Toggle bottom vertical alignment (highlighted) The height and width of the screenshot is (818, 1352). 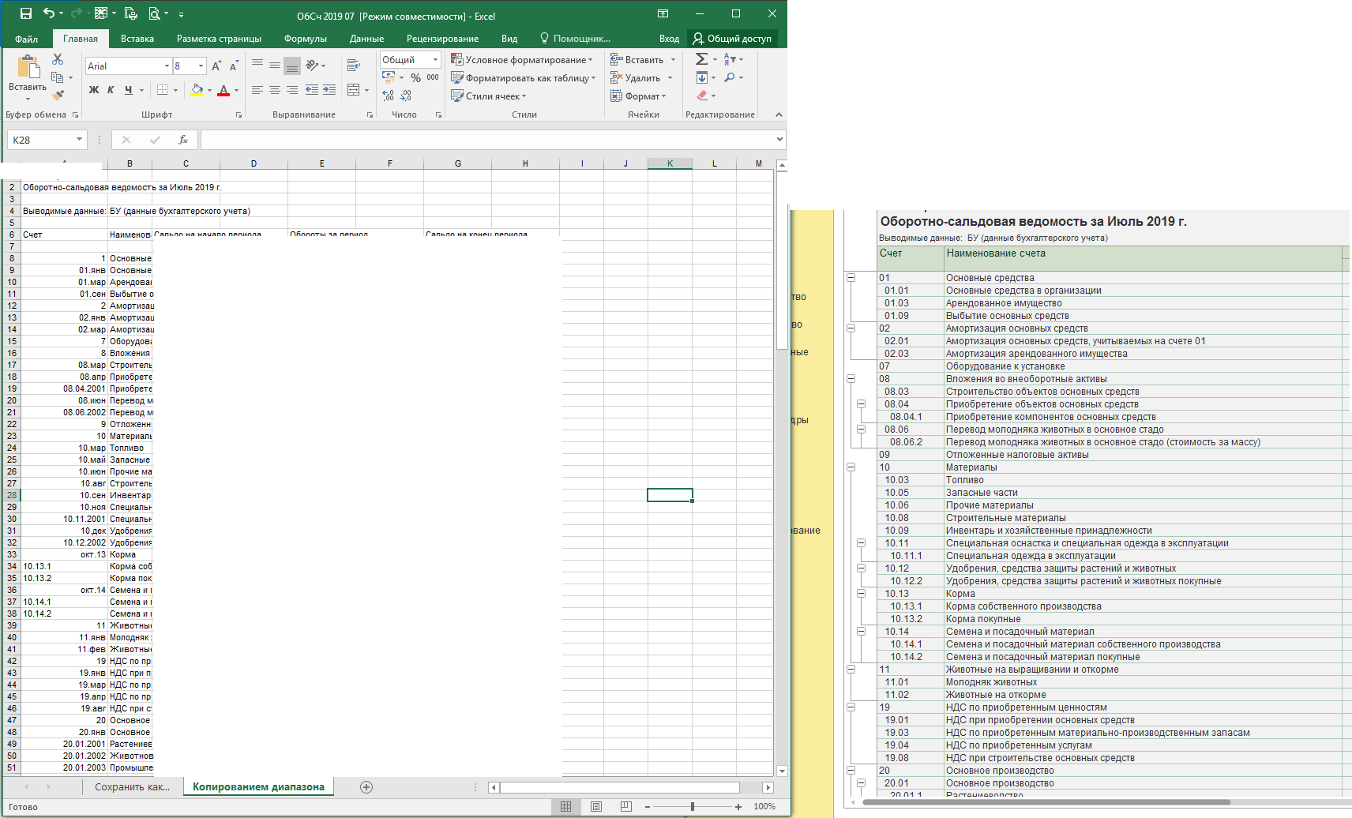(x=292, y=66)
